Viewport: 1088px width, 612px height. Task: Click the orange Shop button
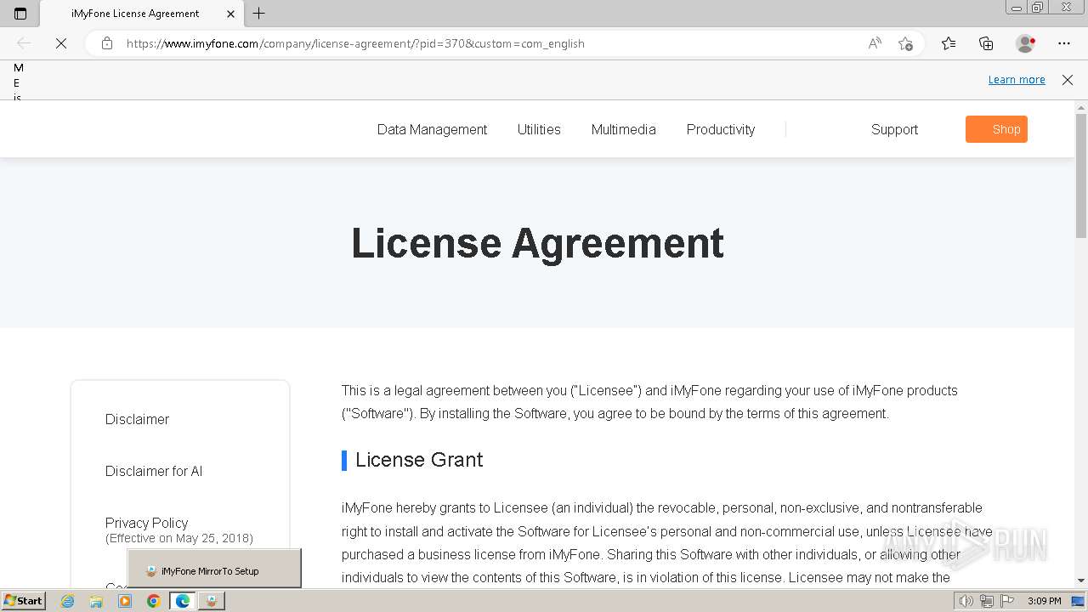pyautogui.click(x=996, y=129)
